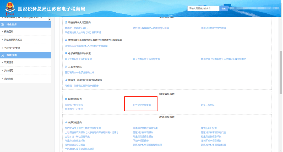The image size is (283, 152).
Task: Open 终止网签三方协议 link
Action: (x=74, y=109)
